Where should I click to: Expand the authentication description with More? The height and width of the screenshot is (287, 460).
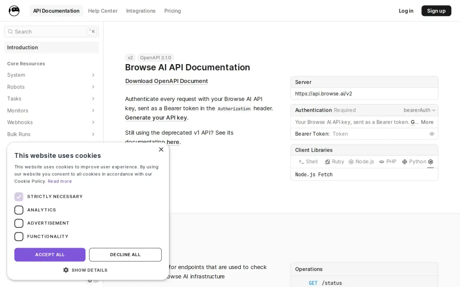click(x=427, y=122)
